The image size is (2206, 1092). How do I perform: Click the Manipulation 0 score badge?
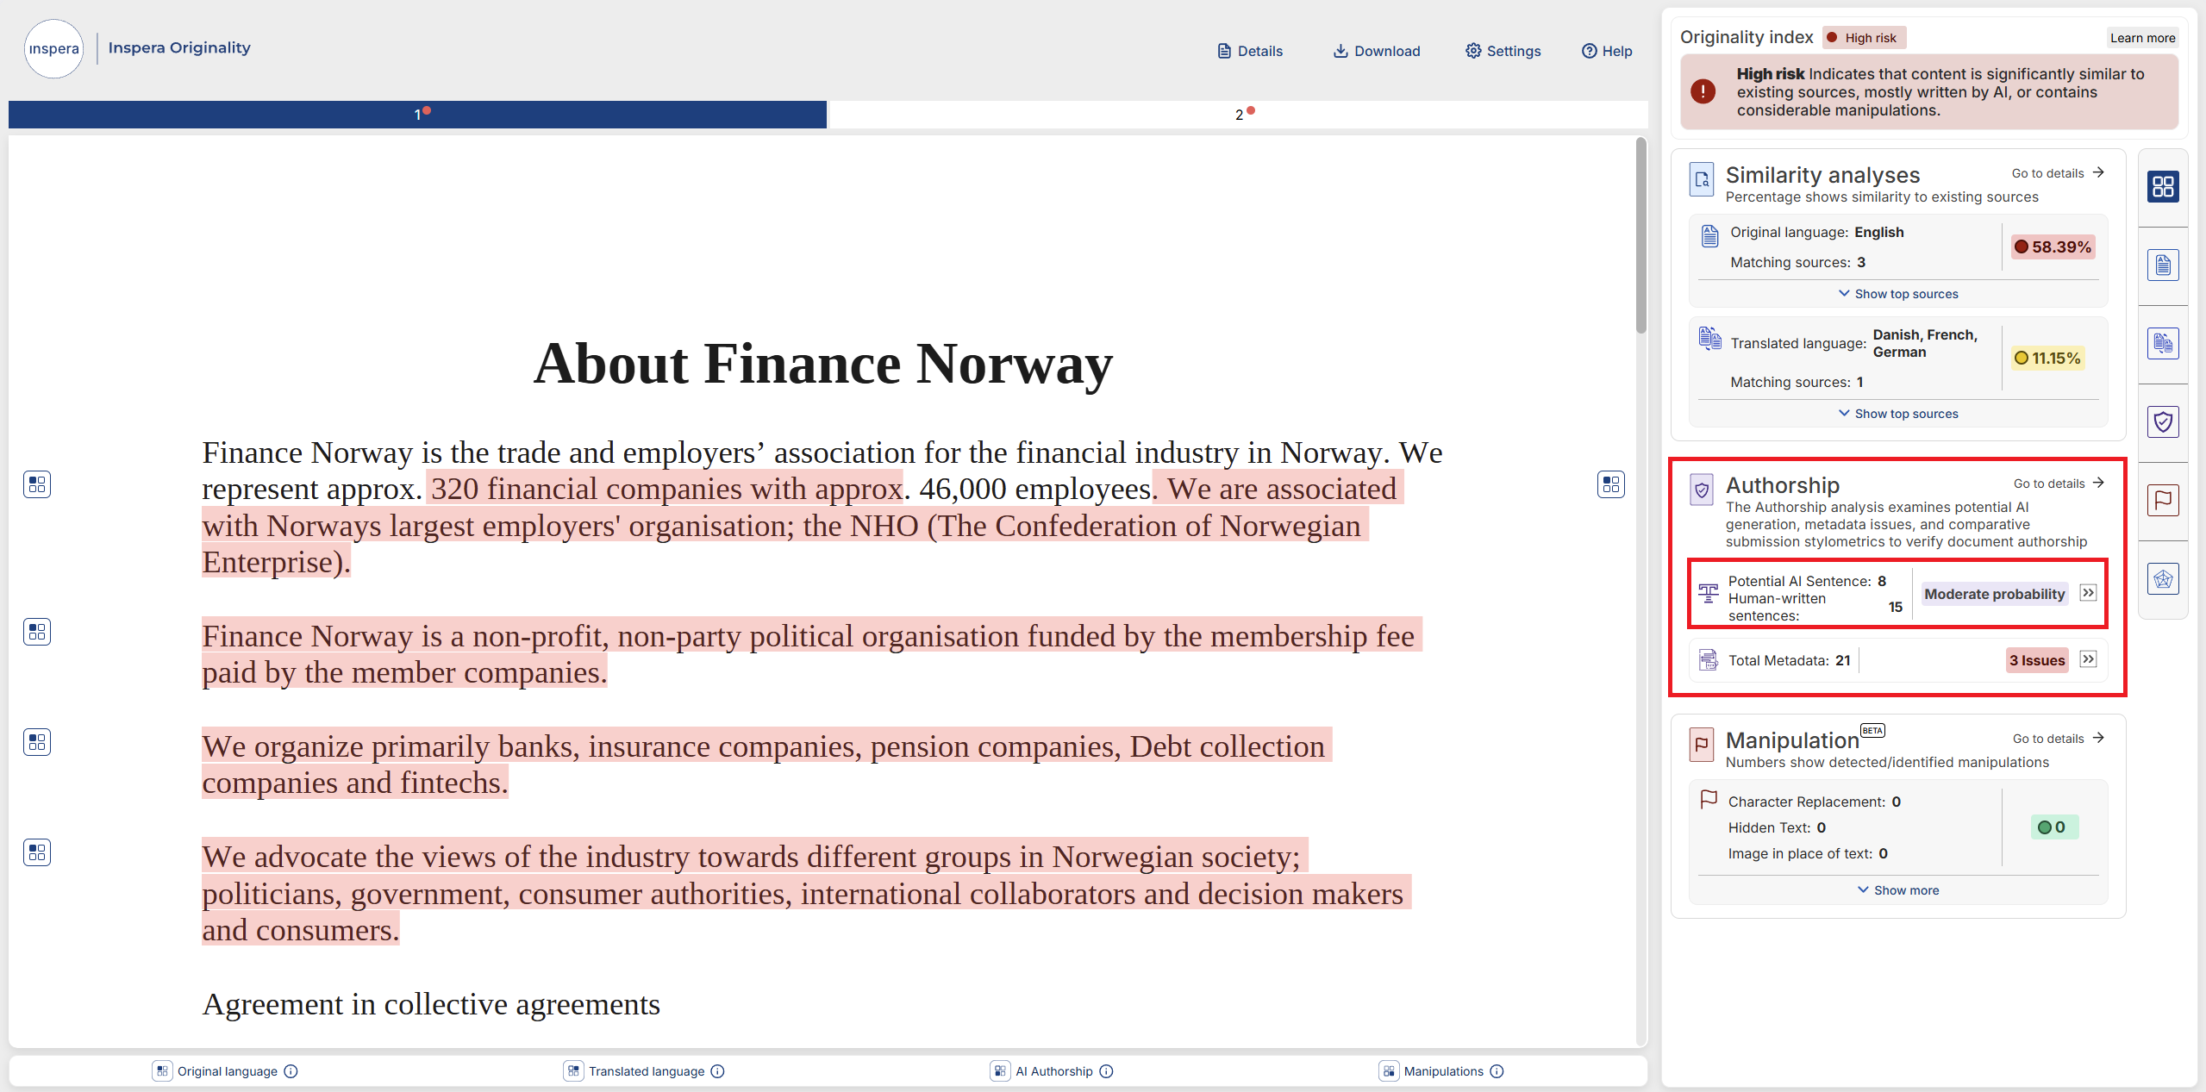pos(2054,827)
